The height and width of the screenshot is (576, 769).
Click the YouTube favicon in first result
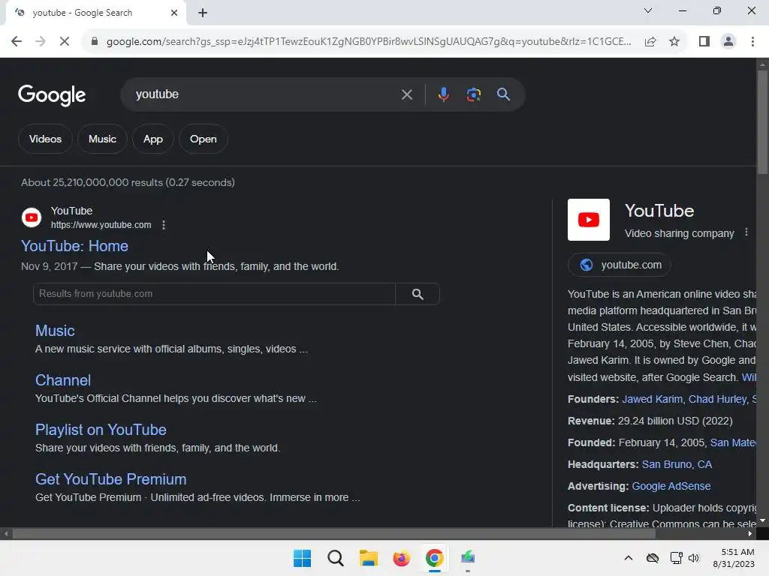pos(32,217)
